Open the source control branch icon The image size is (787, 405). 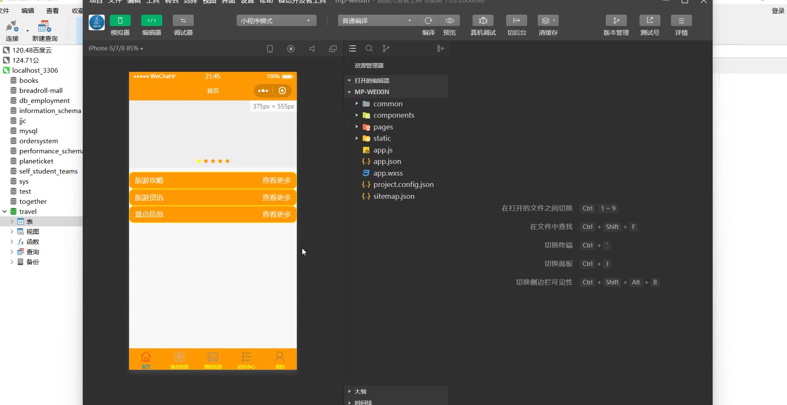click(x=386, y=49)
